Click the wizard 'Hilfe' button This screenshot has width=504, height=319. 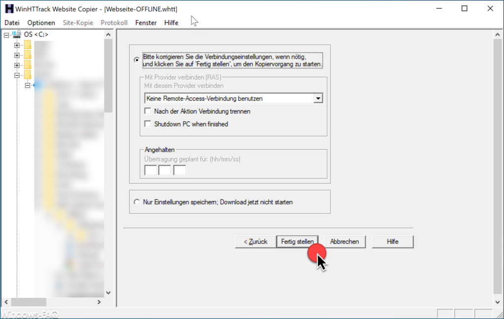coord(392,242)
